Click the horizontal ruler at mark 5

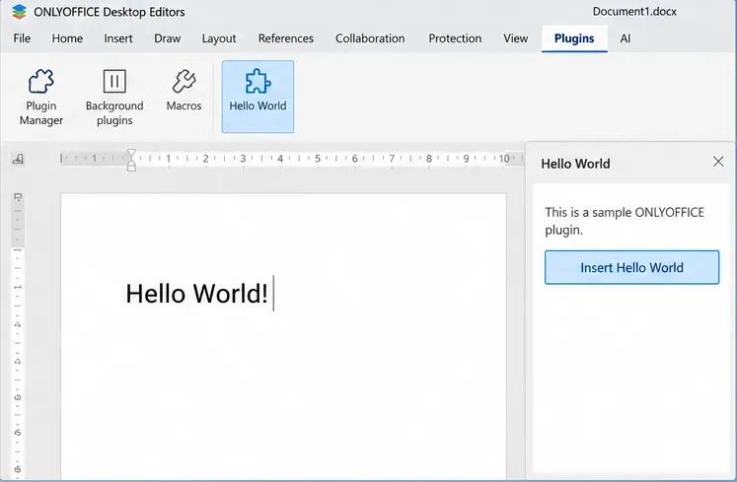[x=318, y=159]
